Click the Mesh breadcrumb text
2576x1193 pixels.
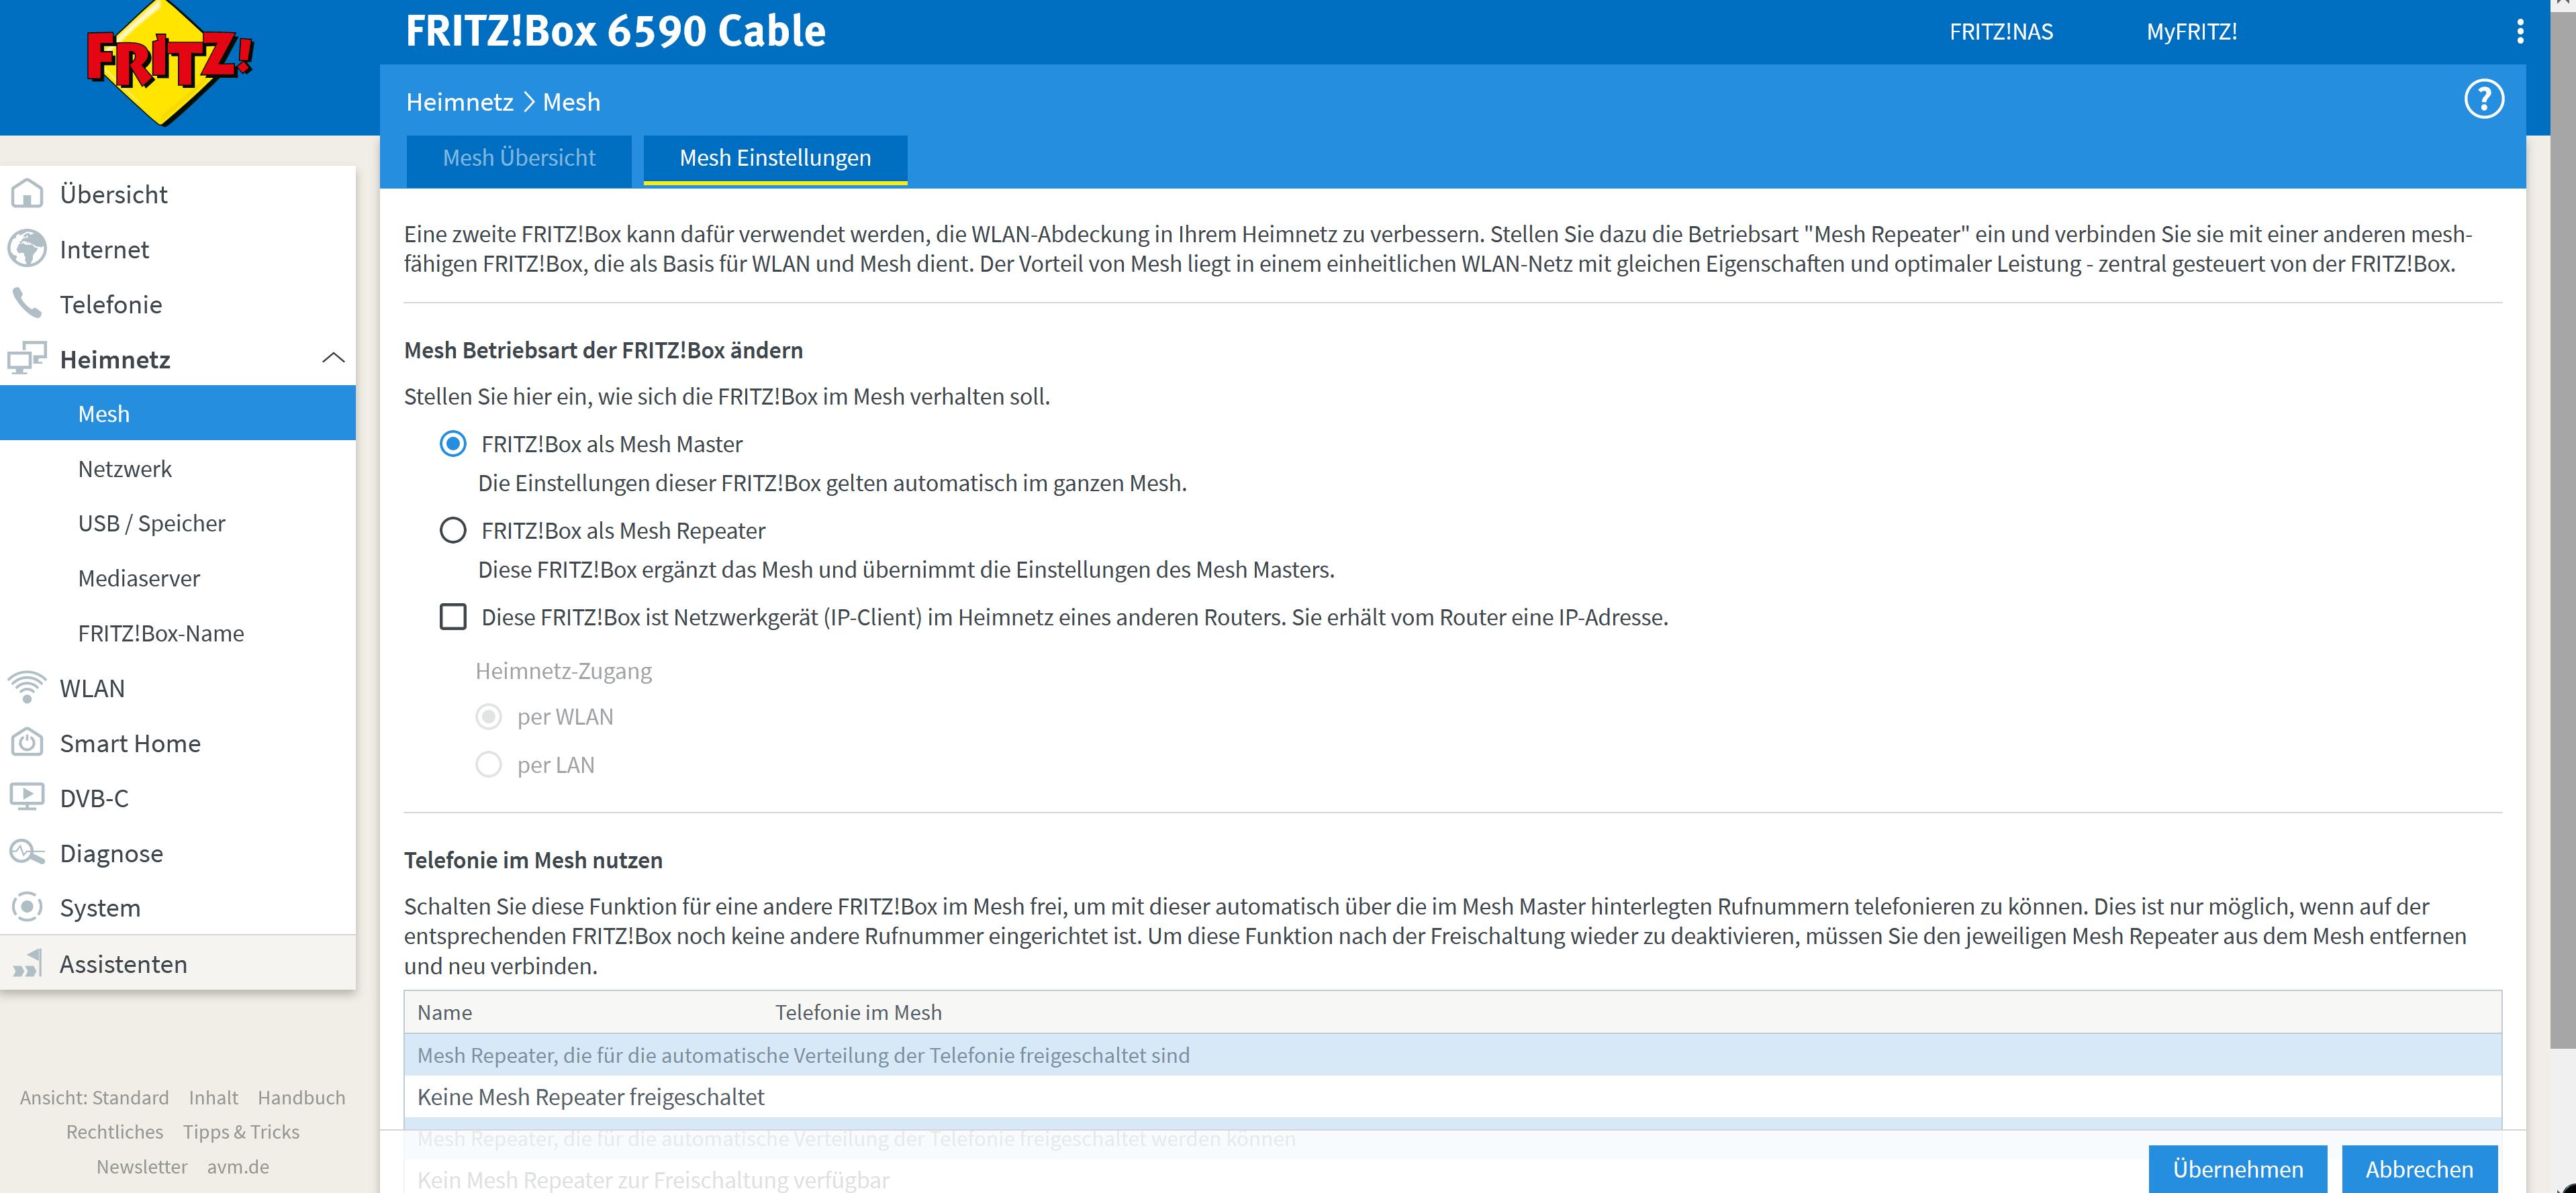[x=571, y=102]
